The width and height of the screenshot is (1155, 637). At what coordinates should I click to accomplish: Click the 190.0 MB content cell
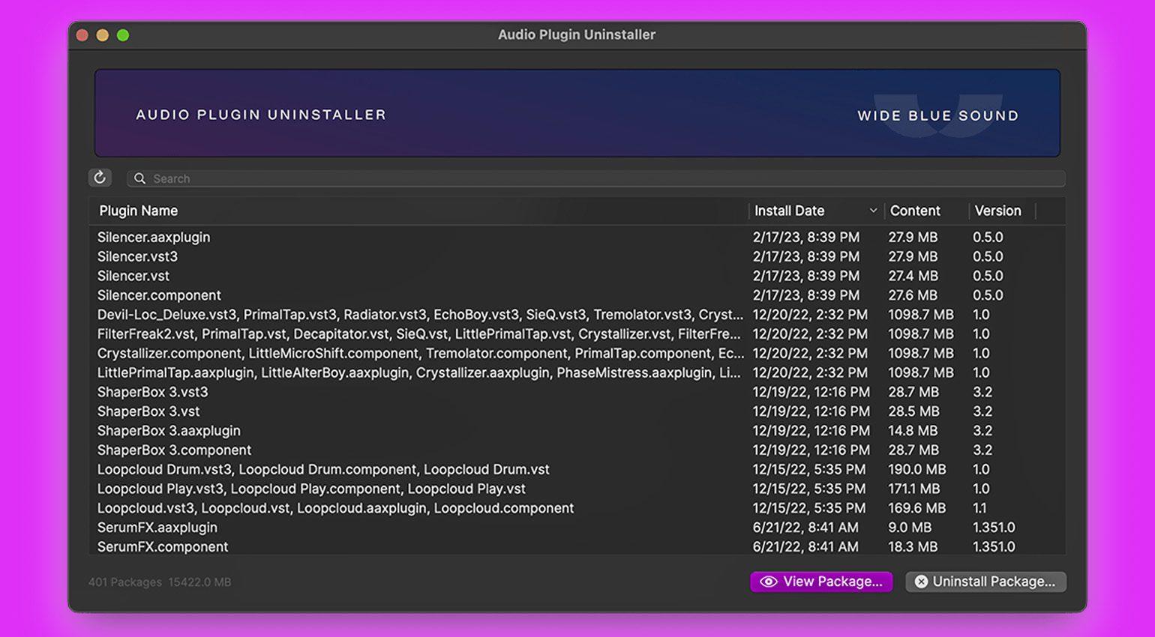point(916,469)
